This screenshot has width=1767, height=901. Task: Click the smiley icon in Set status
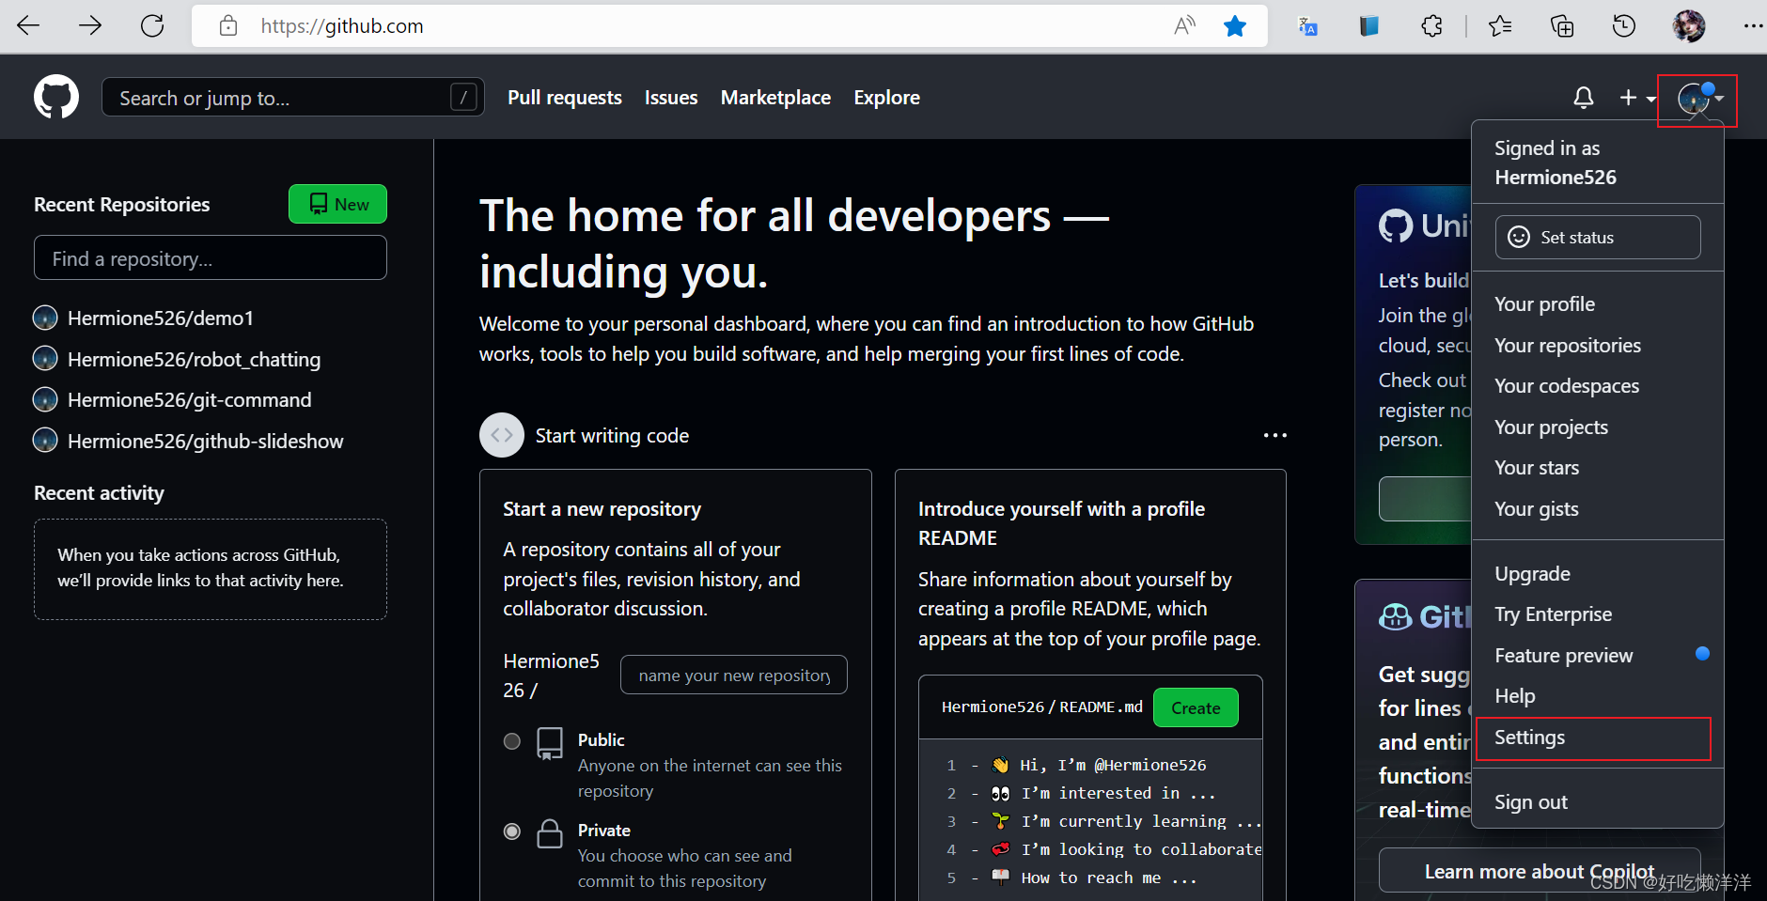pyautogui.click(x=1519, y=237)
